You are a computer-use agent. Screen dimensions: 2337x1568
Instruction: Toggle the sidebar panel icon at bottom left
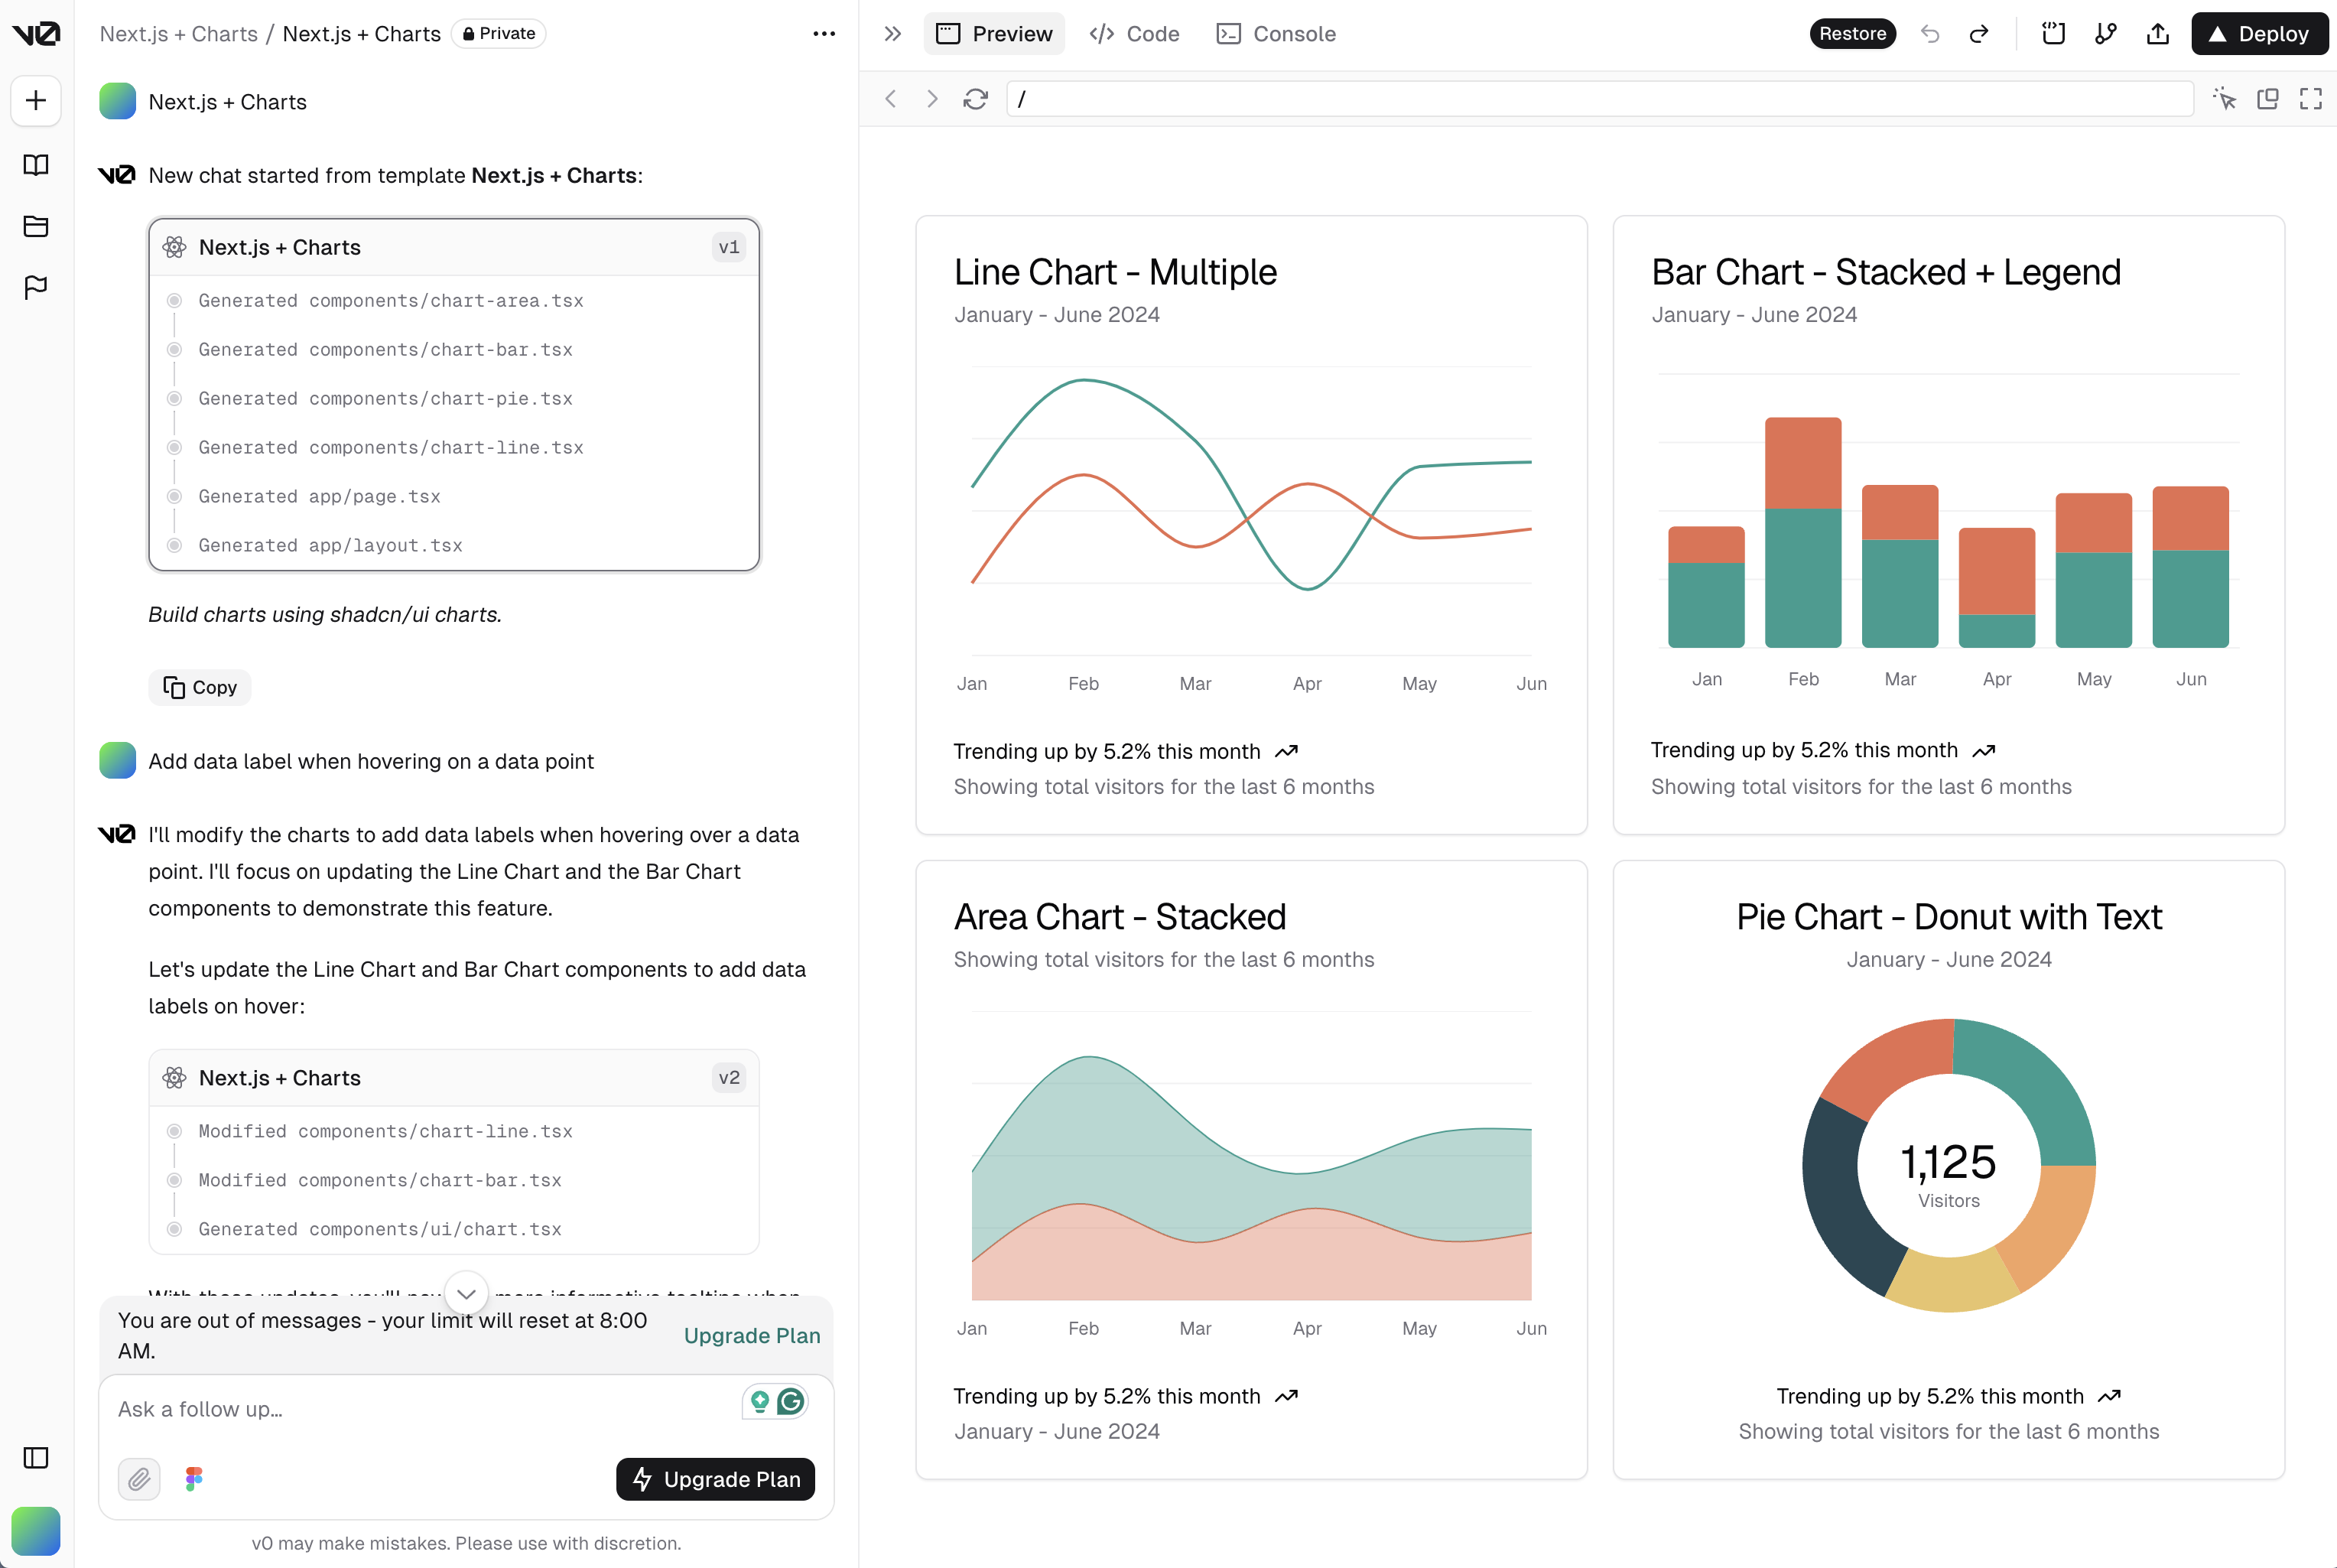click(36, 1457)
